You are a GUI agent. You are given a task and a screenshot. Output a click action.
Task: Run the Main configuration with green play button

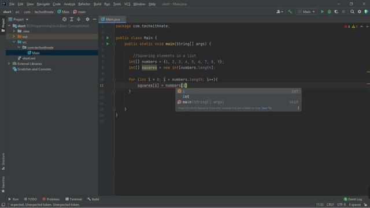tap(322, 12)
